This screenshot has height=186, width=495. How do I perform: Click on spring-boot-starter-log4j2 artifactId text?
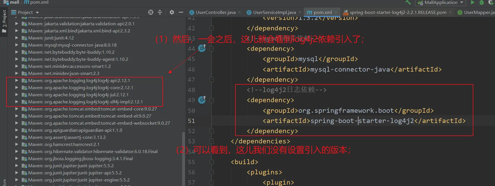tap(362, 121)
